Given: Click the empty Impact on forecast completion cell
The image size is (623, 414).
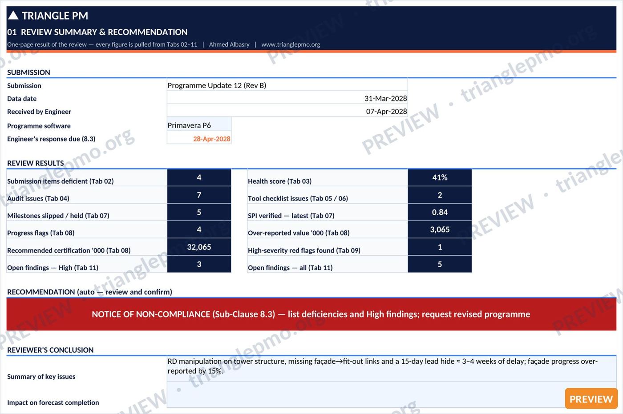Looking at the screenshot, I should (x=392, y=395).
